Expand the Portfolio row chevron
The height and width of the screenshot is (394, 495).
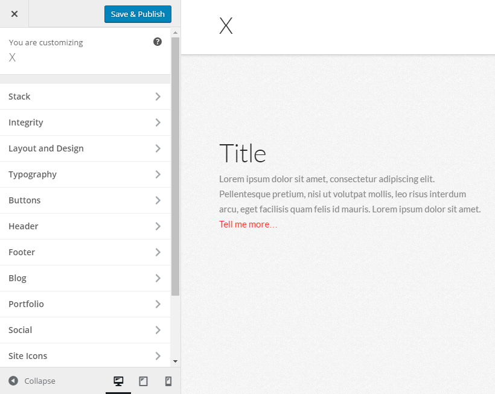[158, 304]
